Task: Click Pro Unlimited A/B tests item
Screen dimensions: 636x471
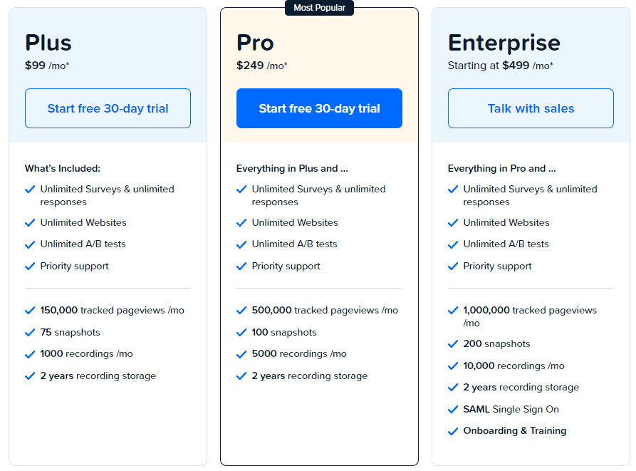Action: click(x=294, y=244)
